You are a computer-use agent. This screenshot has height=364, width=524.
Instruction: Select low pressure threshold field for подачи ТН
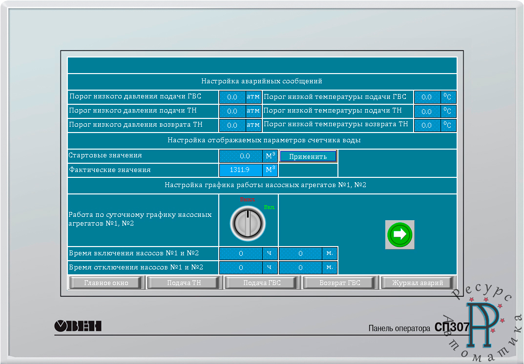tap(232, 111)
